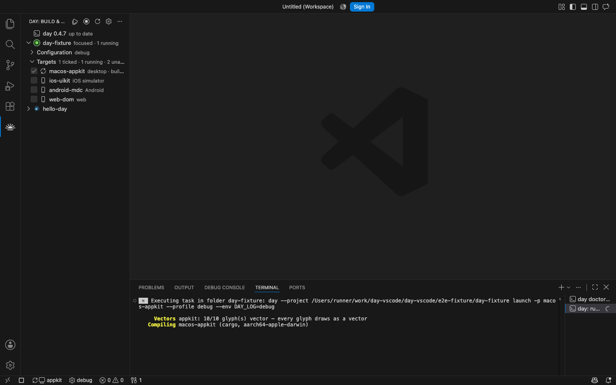Open the Explorer view in activity bar
This screenshot has height=385, width=616.
10,24
